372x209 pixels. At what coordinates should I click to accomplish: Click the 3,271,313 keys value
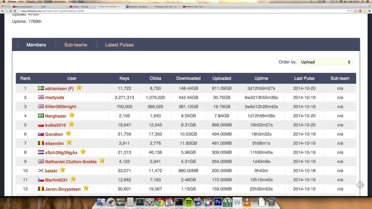[124, 98]
